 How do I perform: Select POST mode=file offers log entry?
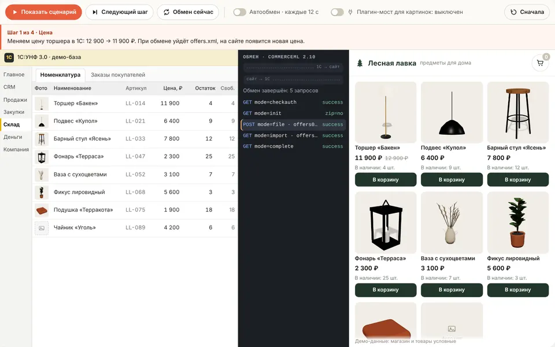click(x=293, y=125)
